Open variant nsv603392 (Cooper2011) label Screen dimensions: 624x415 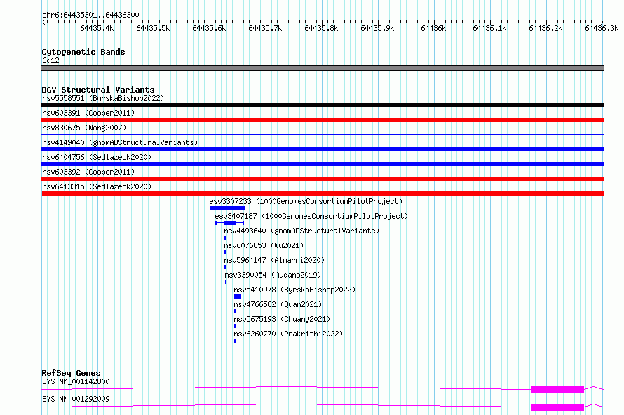click(x=88, y=172)
